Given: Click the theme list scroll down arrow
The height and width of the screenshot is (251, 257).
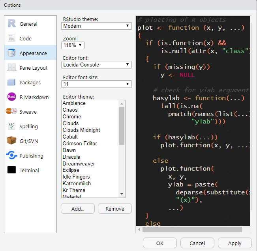Looking at the screenshot, I should 122,194.
